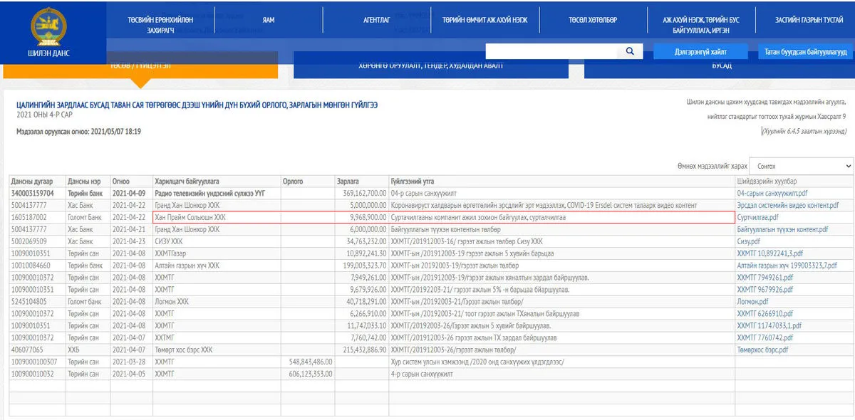
Task: Open Байгууллагын түүхэн контент.pdf link
Action: [x=782, y=229]
